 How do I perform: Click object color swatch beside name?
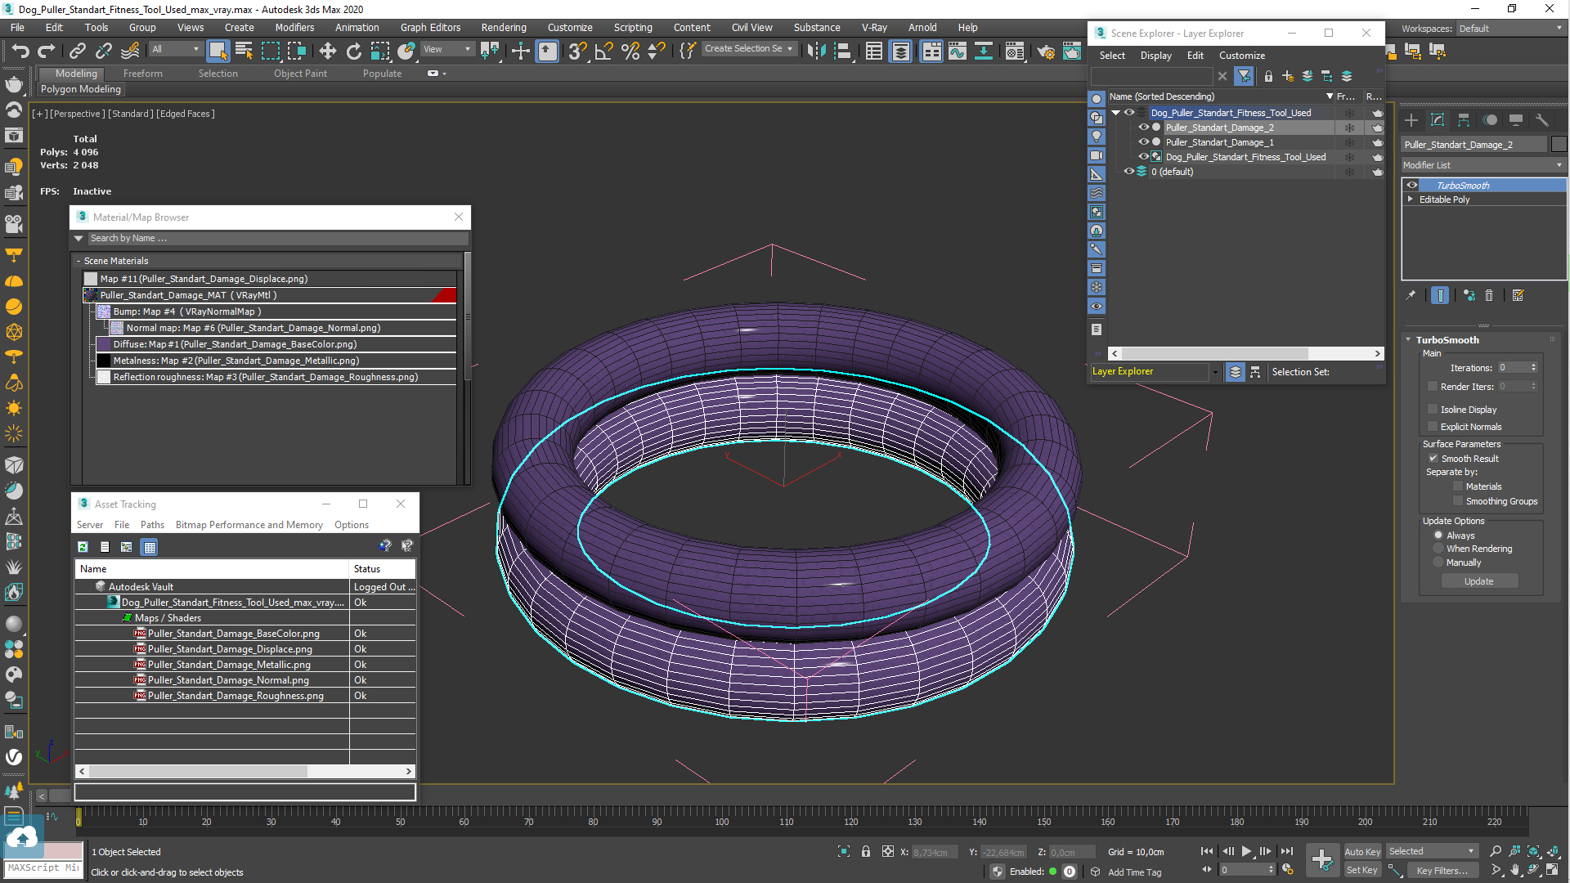(1559, 144)
